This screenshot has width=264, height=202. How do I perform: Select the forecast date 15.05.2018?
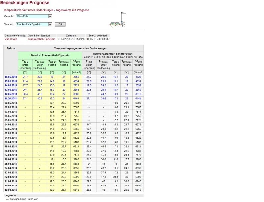11,81
